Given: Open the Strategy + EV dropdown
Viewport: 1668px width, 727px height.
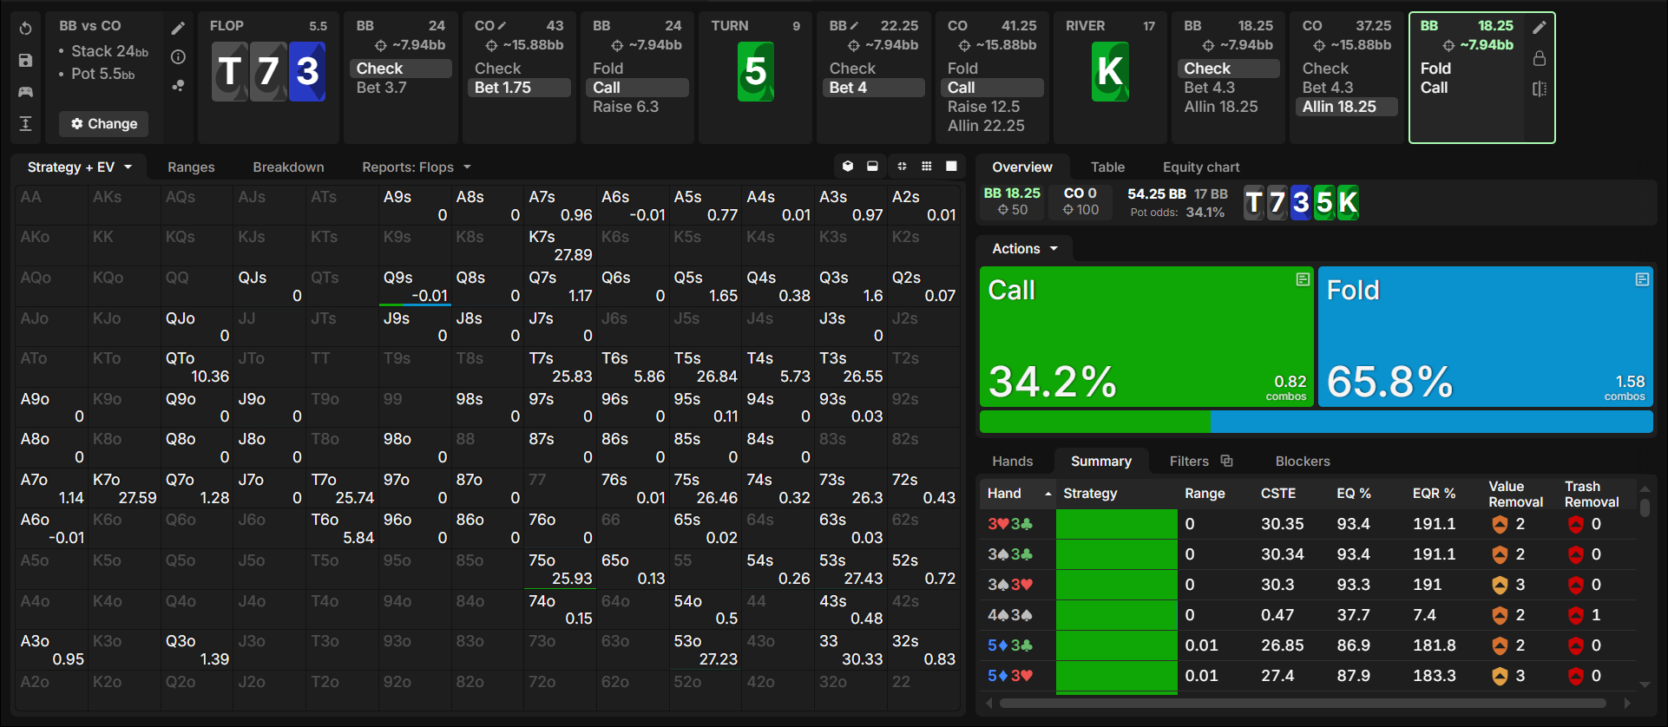Looking at the screenshot, I should click(x=79, y=167).
